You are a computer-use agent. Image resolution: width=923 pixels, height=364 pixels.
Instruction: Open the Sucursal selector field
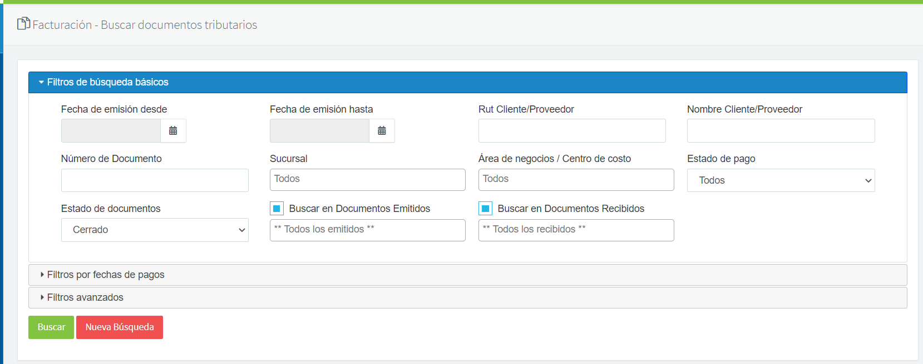pyautogui.click(x=367, y=180)
